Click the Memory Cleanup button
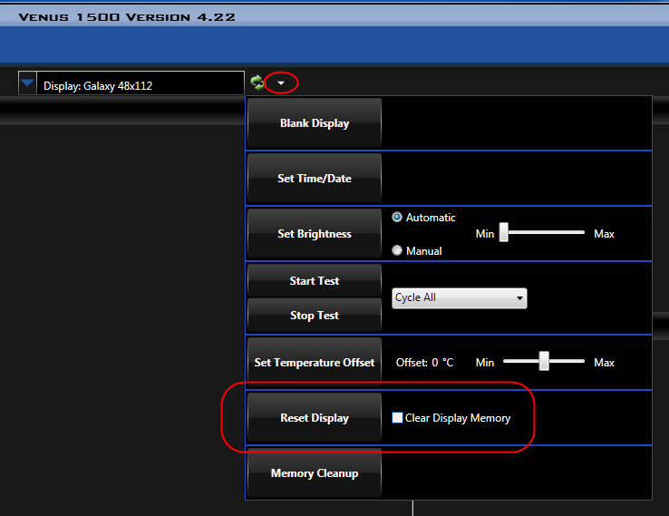Image resolution: width=669 pixels, height=516 pixels. click(x=314, y=473)
